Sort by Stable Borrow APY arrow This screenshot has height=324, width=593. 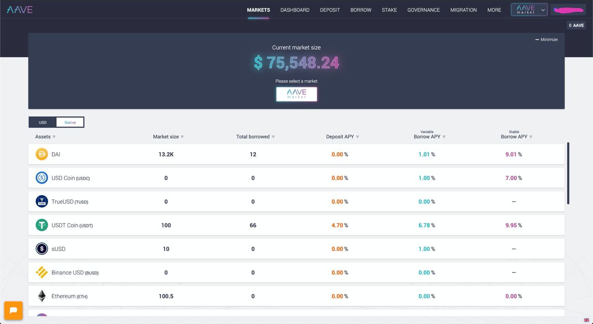tap(531, 137)
